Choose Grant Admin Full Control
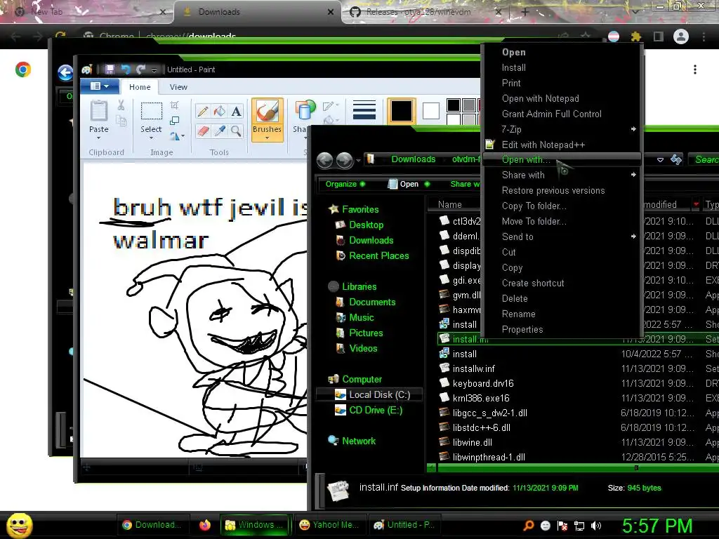719x539 pixels. coord(562,114)
